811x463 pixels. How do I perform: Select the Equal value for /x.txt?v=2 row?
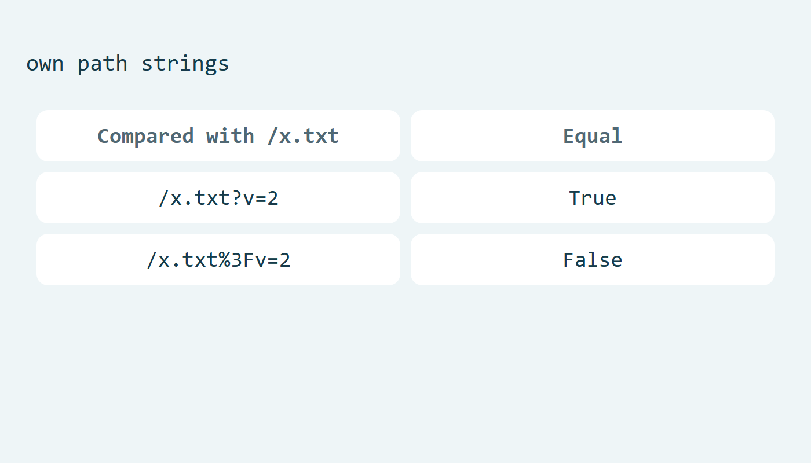tap(593, 197)
